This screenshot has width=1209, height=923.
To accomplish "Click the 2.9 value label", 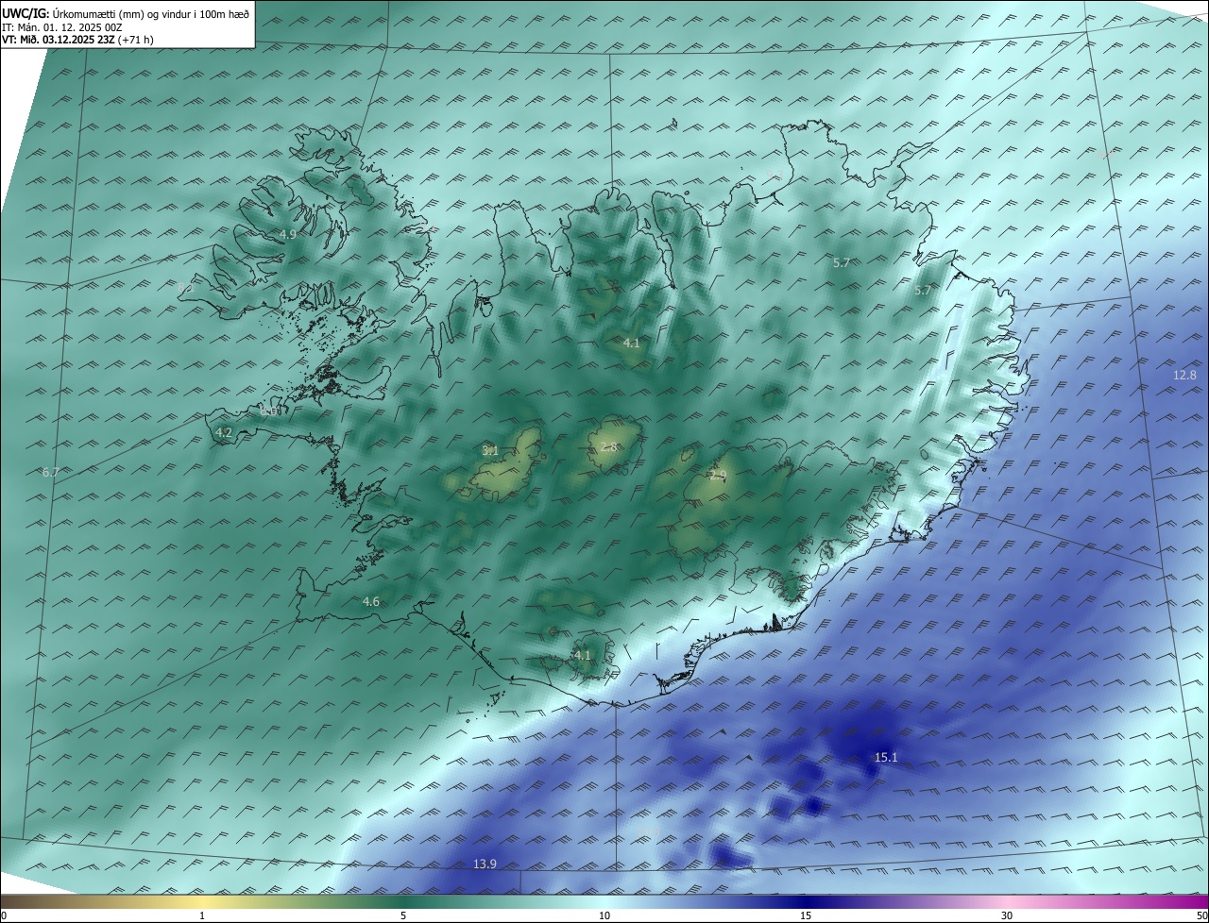I will point(718,476).
